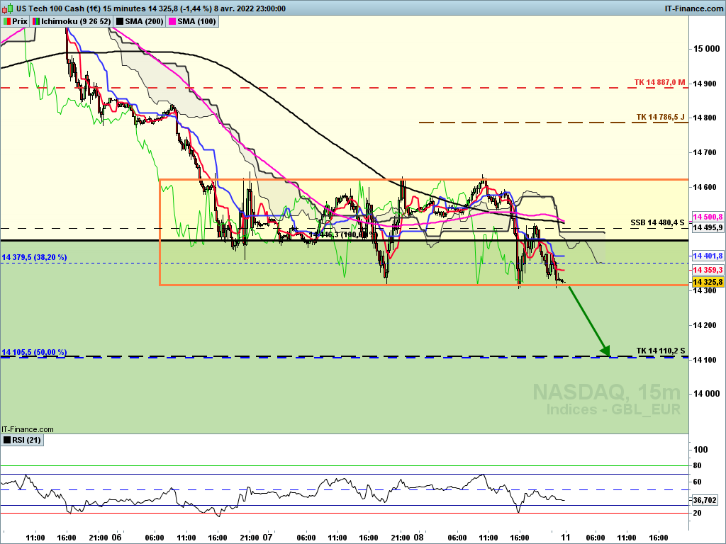Open the RSI (21) indicator label
This screenshot has height=544, width=726.
[x=22, y=440]
